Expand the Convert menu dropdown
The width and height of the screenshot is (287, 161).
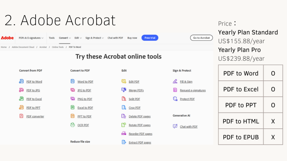click(65, 38)
